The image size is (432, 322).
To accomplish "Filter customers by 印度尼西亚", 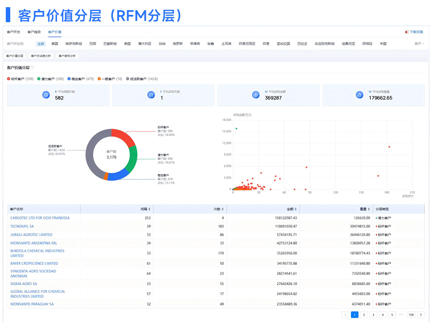I will tap(247, 44).
